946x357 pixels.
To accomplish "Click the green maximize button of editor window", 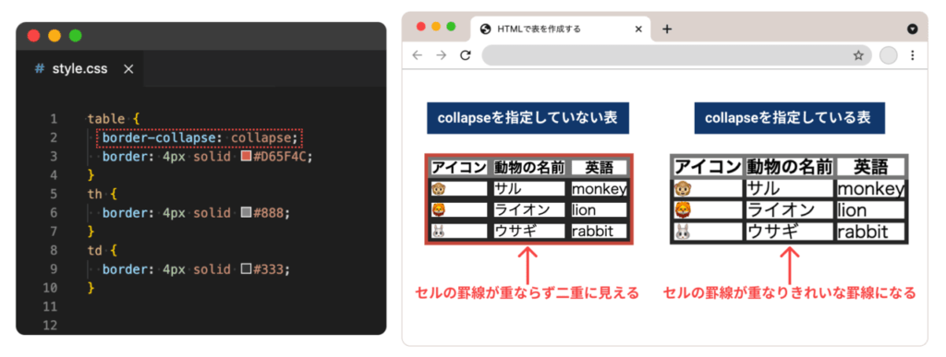I will pyautogui.click(x=76, y=36).
